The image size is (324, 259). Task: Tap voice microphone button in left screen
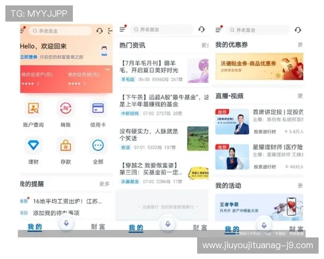[x=66, y=223]
